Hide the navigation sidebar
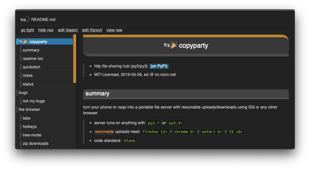 click(46, 30)
